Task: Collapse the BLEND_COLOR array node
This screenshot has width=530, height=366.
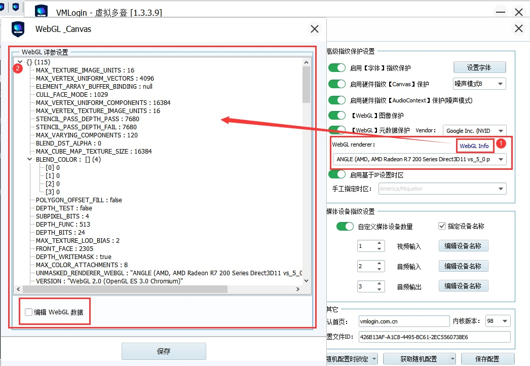Action: coord(30,159)
